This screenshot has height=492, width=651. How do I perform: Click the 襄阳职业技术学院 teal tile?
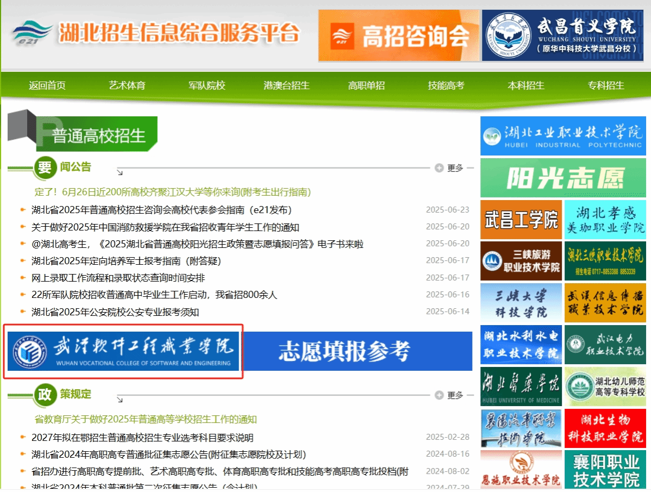(605, 470)
